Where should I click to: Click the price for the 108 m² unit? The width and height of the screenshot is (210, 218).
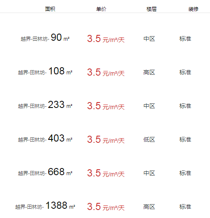pyautogui.click(x=106, y=72)
